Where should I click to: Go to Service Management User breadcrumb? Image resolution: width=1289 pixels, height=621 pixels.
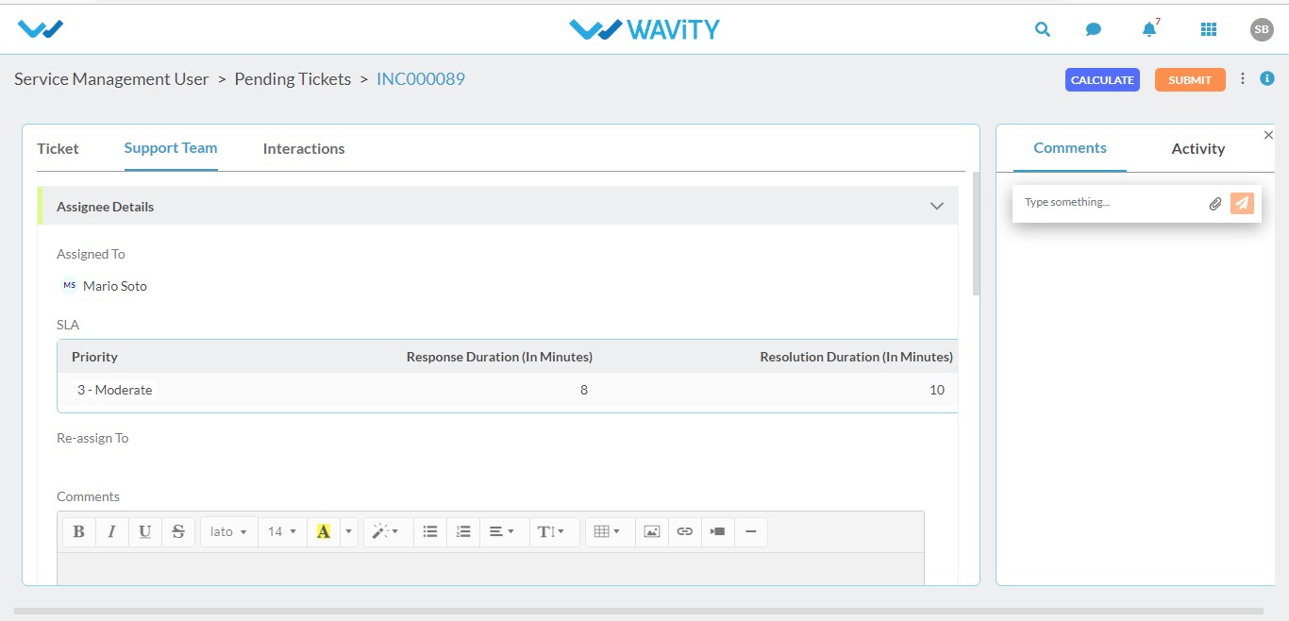[111, 79]
